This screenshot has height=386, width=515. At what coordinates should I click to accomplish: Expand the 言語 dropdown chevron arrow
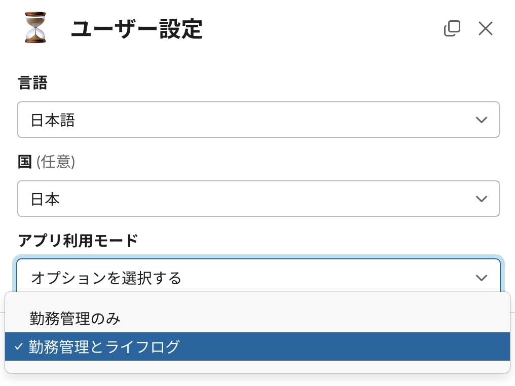click(481, 120)
